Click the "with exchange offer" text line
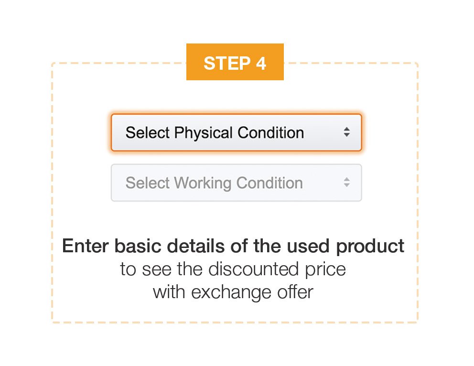Screen dimensions: 474x366 (x=233, y=291)
